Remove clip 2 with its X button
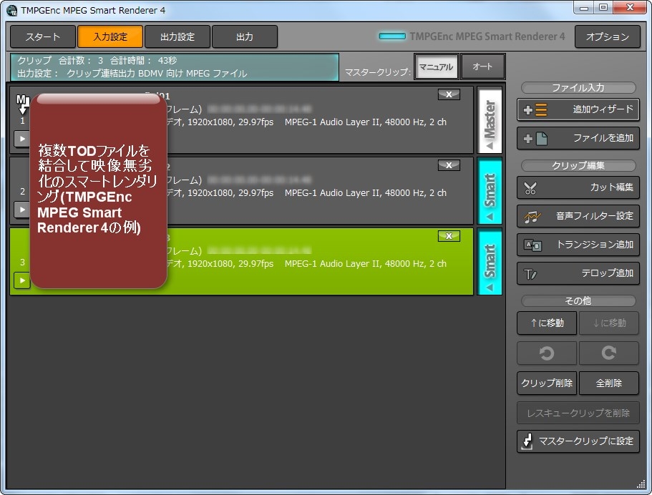Screen dimensions: 652x495 (449, 165)
